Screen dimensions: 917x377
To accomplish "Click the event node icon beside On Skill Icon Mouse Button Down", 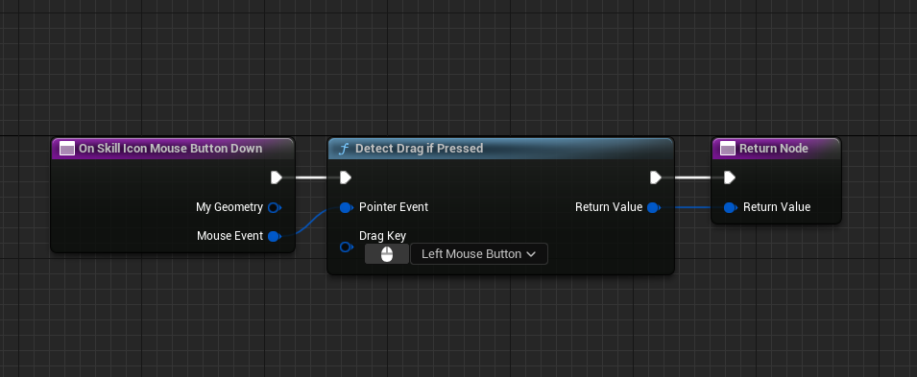I will (67, 149).
